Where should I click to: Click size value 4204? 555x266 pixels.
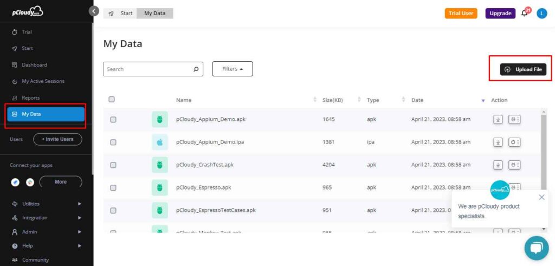(x=328, y=165)
